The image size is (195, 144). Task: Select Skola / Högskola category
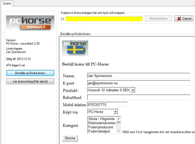click(x=101, y=119)
